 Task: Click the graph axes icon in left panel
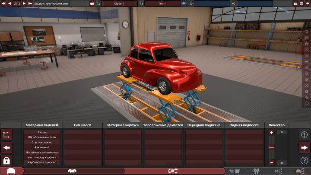(x=7, y=134)
